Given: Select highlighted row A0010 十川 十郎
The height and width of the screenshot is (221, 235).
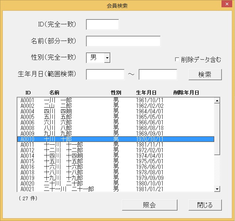Looking at the screenshot, I should click(x=116, y=139).
